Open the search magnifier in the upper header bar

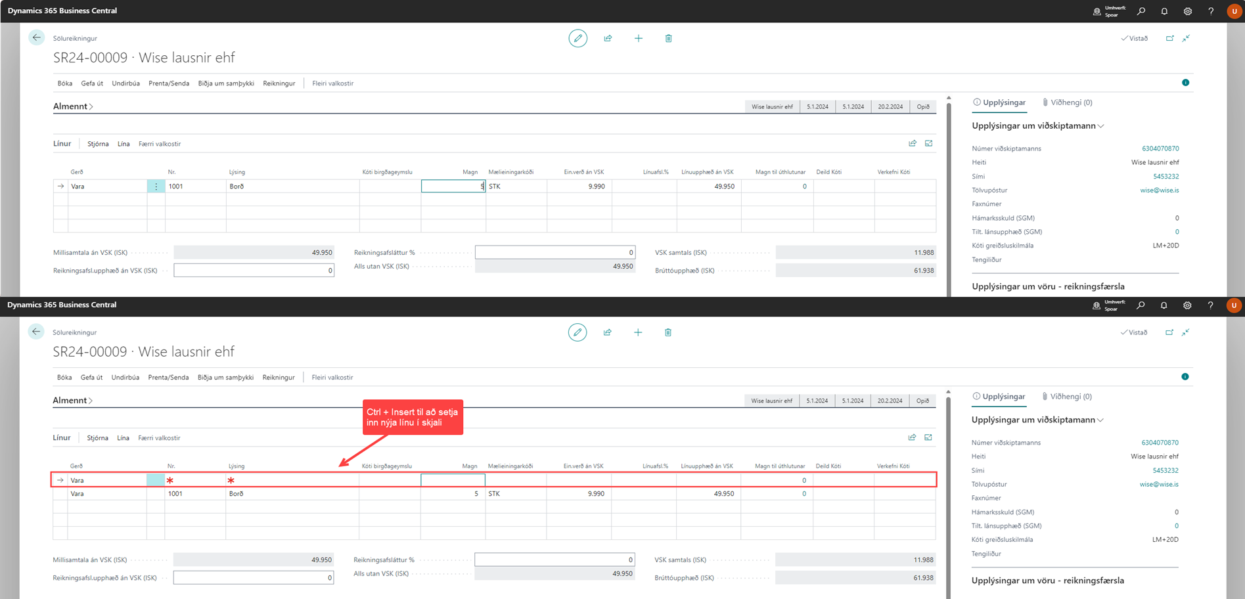click(1141, 11)
